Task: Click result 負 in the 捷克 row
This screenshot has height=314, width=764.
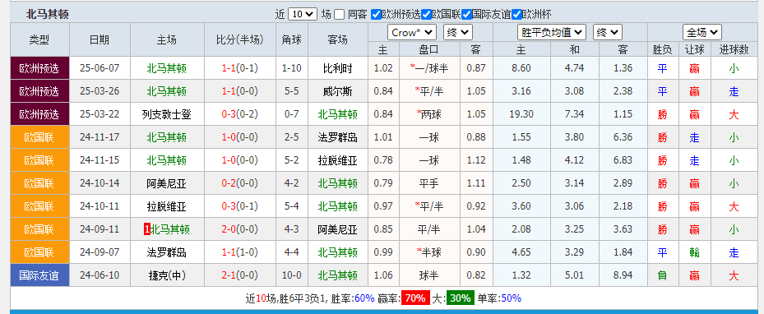Action: coord(663,275)
